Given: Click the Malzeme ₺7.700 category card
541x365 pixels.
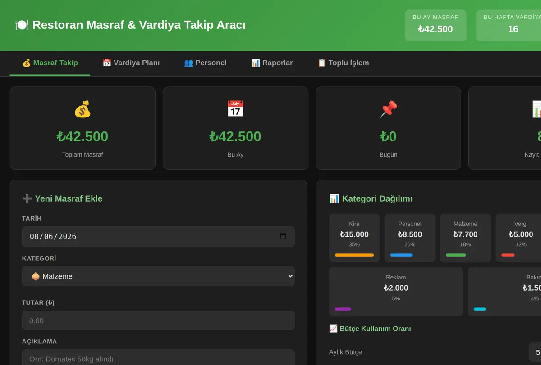Looking at the screenshot, I should point(465,238).
